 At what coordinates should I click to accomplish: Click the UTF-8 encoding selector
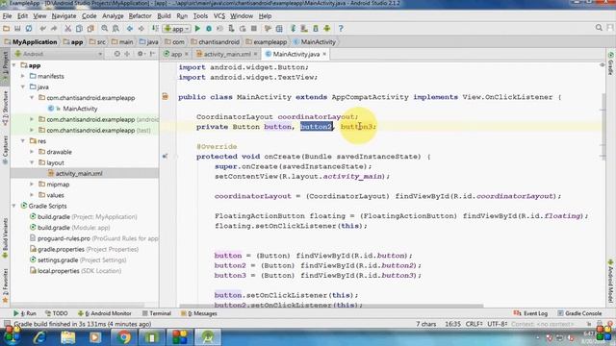(497, 324)
